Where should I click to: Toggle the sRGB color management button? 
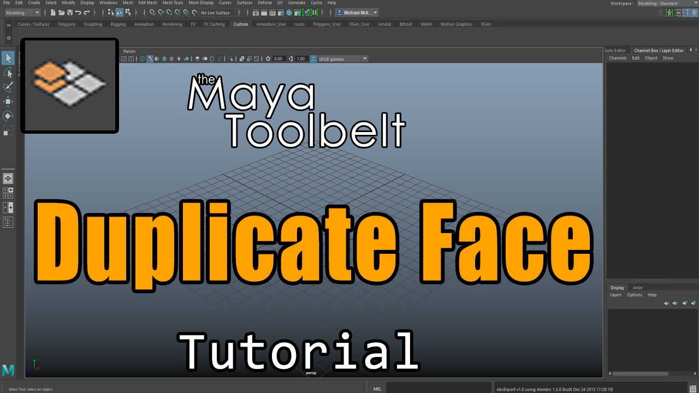pyautogui.click(x=313, y=58)
